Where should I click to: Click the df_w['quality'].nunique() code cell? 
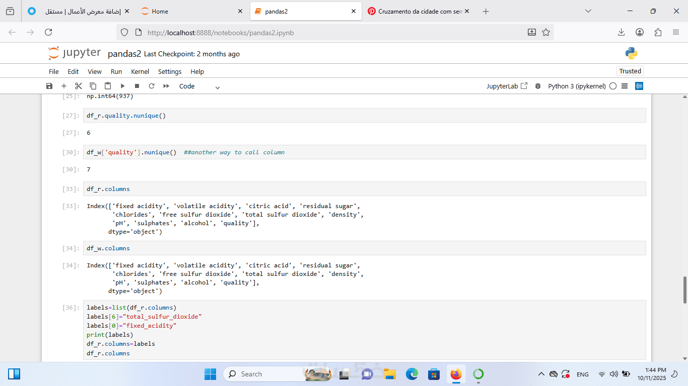coord(365,152)
